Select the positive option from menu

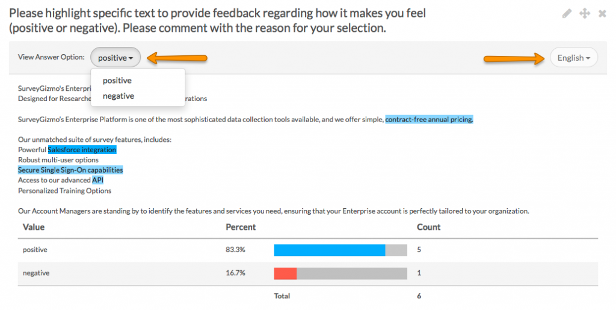[117, 81]
